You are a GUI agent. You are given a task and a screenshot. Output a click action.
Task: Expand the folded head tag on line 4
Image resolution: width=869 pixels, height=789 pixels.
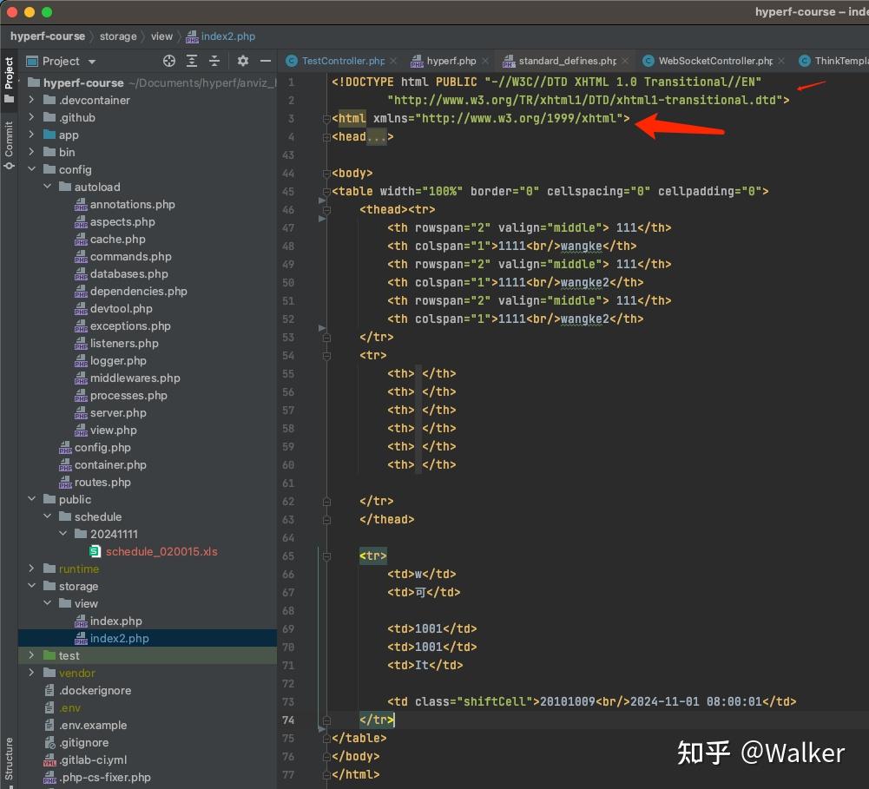(325, 137)
